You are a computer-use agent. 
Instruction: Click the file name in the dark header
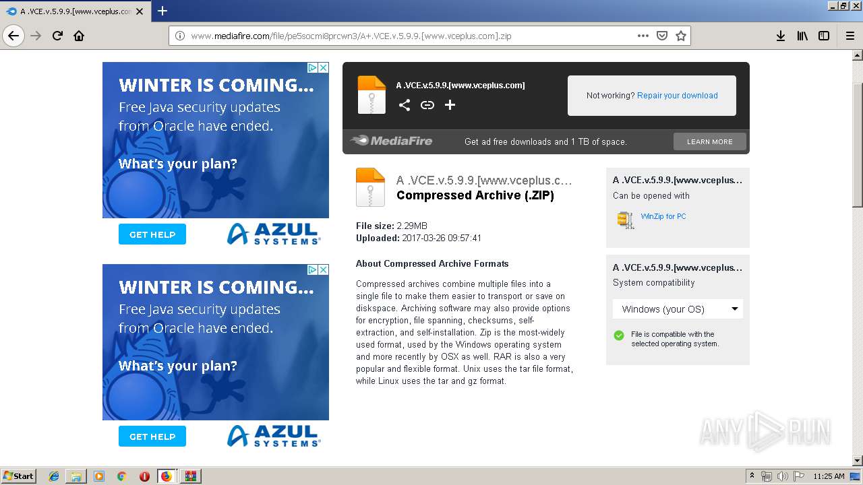[460, 86]
